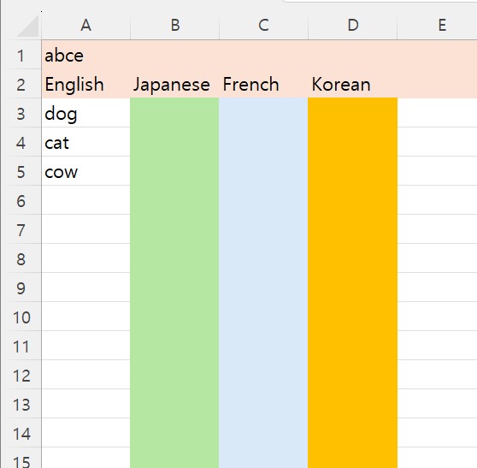Image resolution: width=477 pixels, height=468 pixels.
Task: Select row 10 header
Action: pyautogui.click(x=21, y=317)
